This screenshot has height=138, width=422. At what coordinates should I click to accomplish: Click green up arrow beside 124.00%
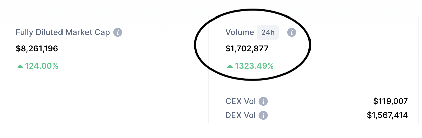coord(20,66)
